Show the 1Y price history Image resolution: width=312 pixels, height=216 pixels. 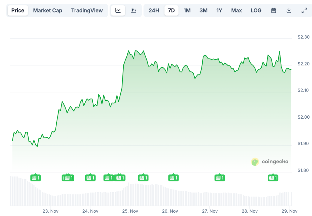pos(219,10)
